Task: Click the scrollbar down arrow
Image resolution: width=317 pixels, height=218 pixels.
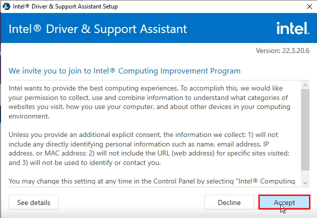Action: tap(305, 182)
